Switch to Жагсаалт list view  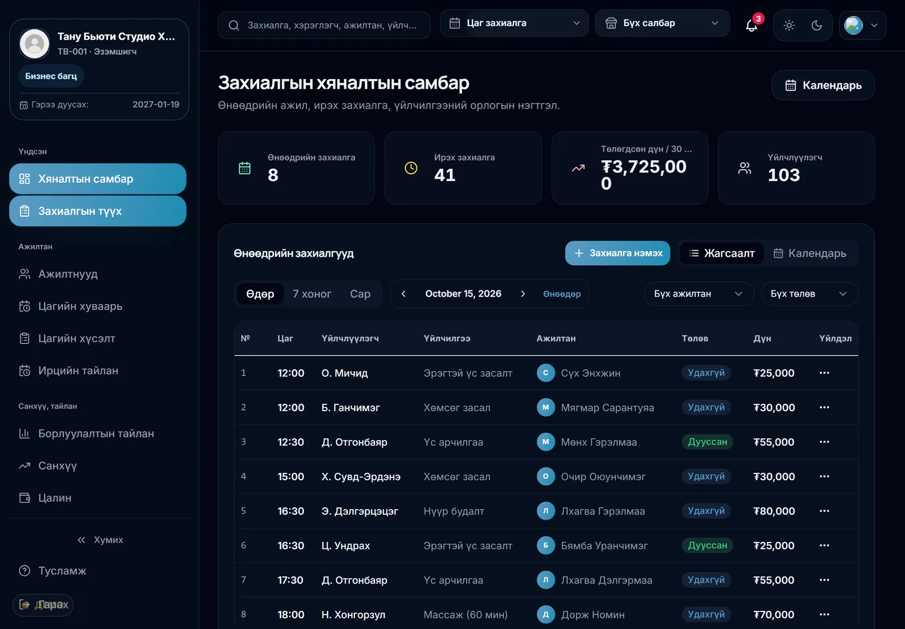point(722,253)
